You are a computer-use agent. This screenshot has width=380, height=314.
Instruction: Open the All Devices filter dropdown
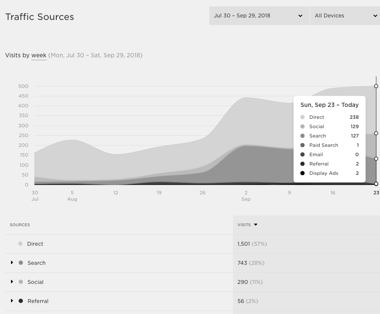(345, 16)
